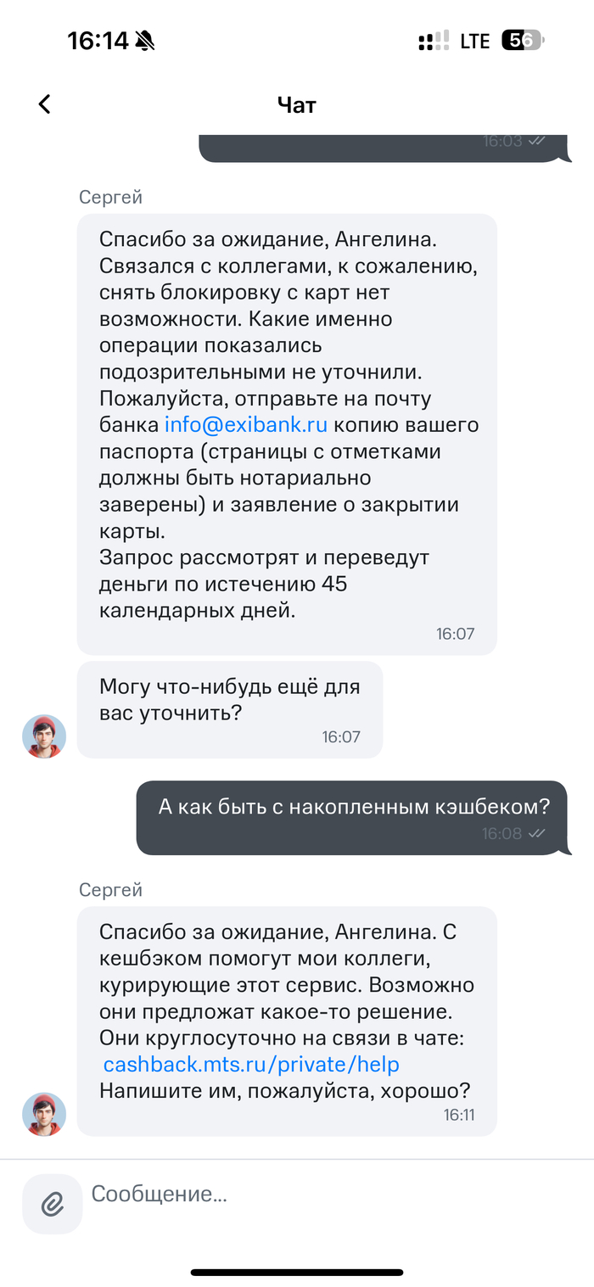This screenshot has height=1287, width=594.
Task: Tap read checkmarks on the 16:03 message
Action: (x=536, y=141)
